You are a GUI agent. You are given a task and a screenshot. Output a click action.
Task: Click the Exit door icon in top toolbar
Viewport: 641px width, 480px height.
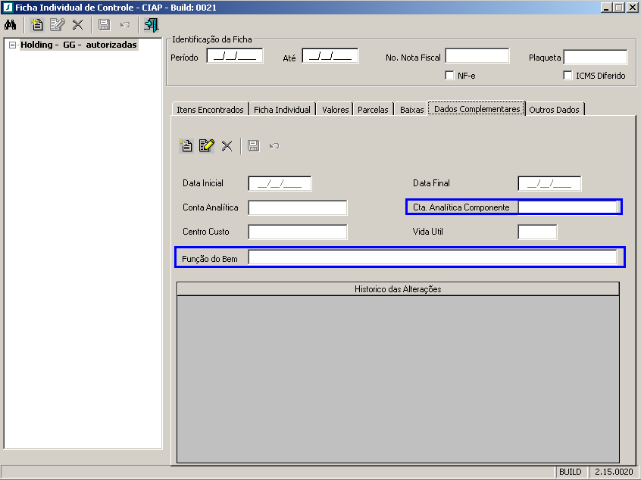tap(151, 25)
